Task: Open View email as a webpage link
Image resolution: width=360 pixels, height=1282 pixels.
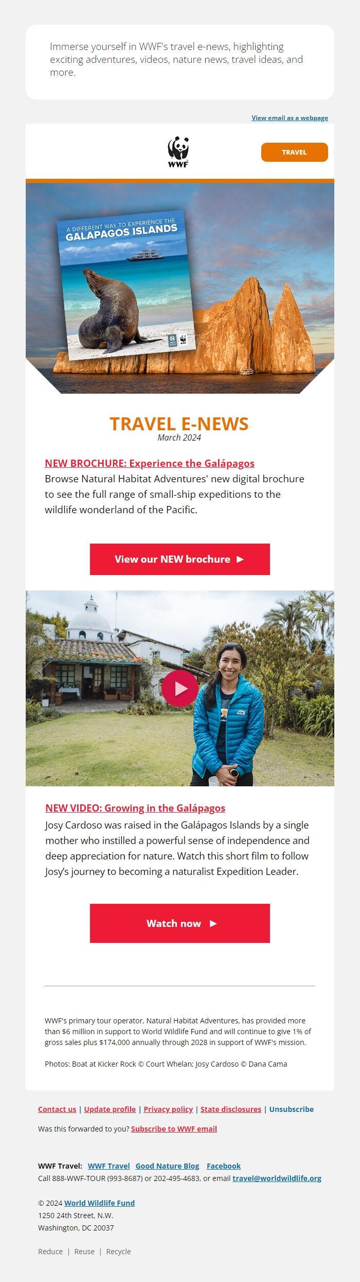Action: pyautogui.click(x=290, y=118)
